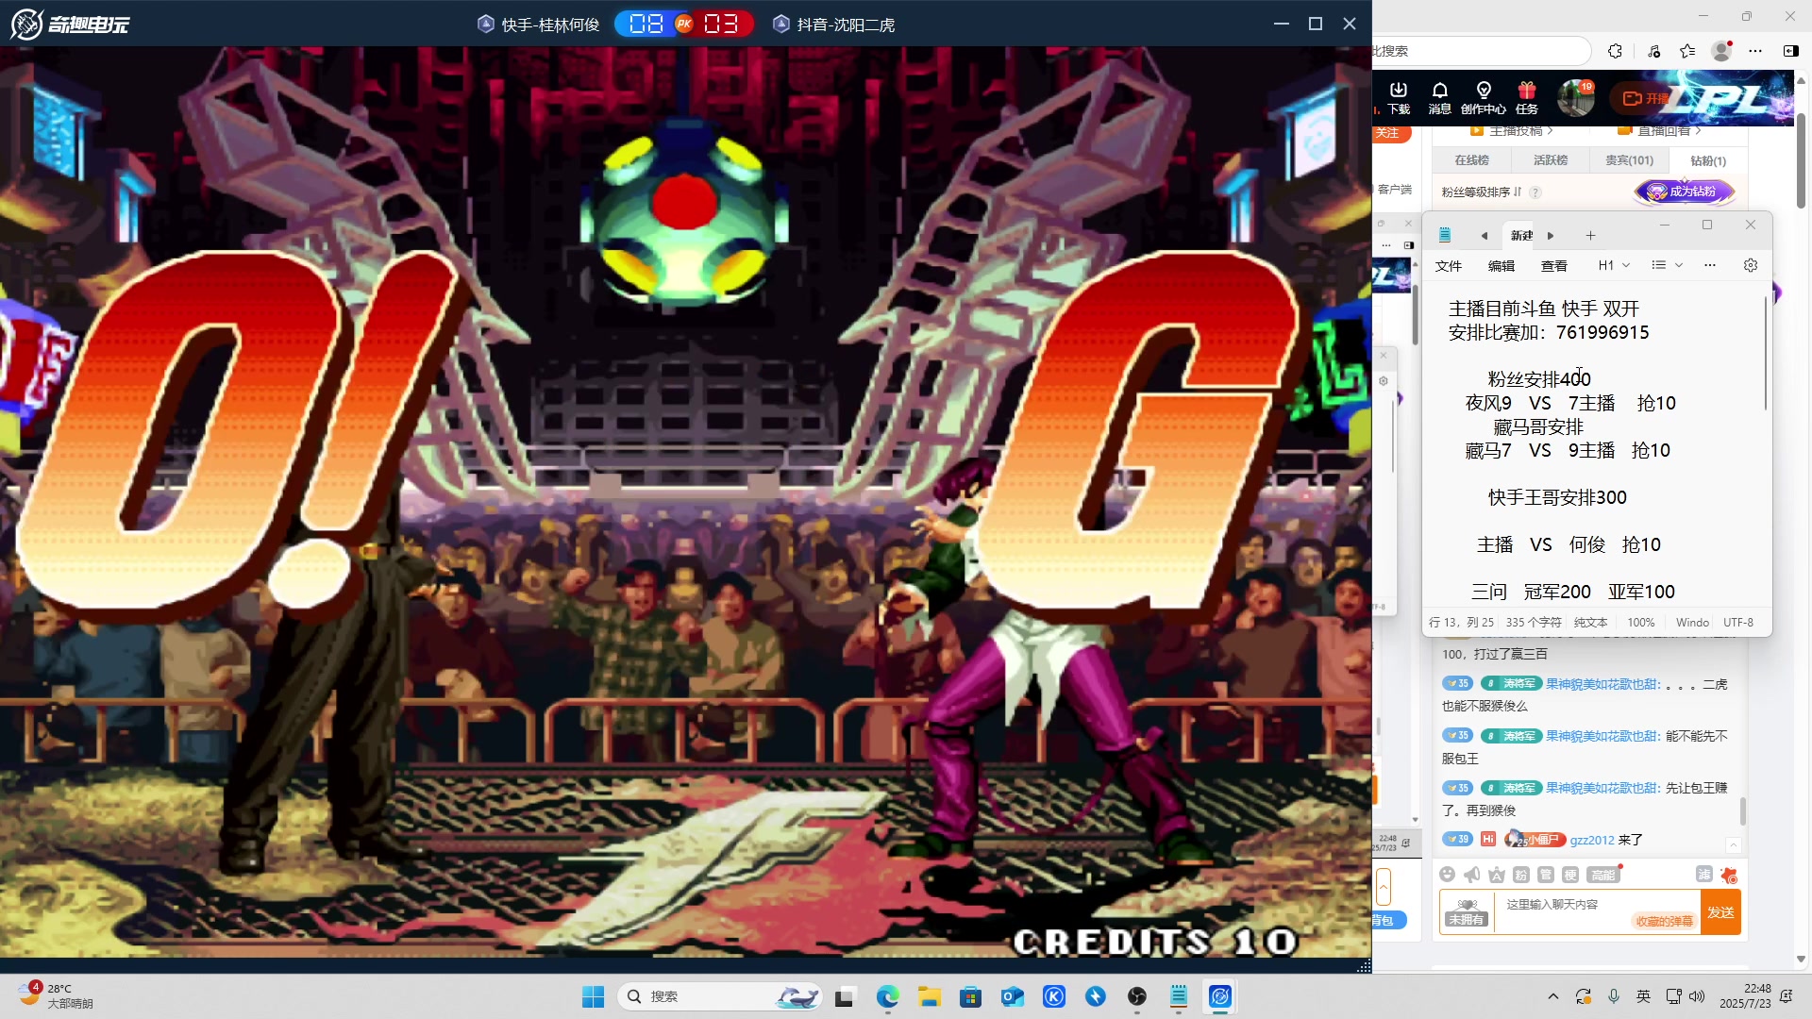Open 创作中心 lightbulb icon
Viewport: 1812px width, 1019px height.
[x=1484, y=98]
